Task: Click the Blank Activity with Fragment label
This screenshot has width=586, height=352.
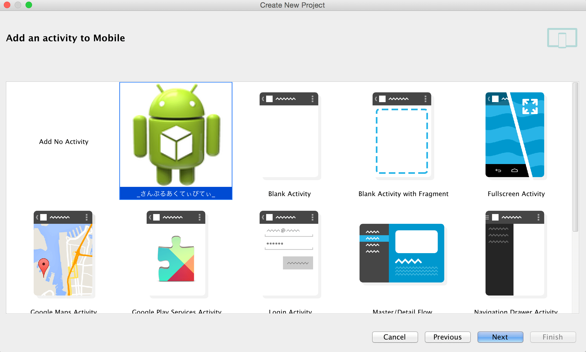Action: pos(403,194)
